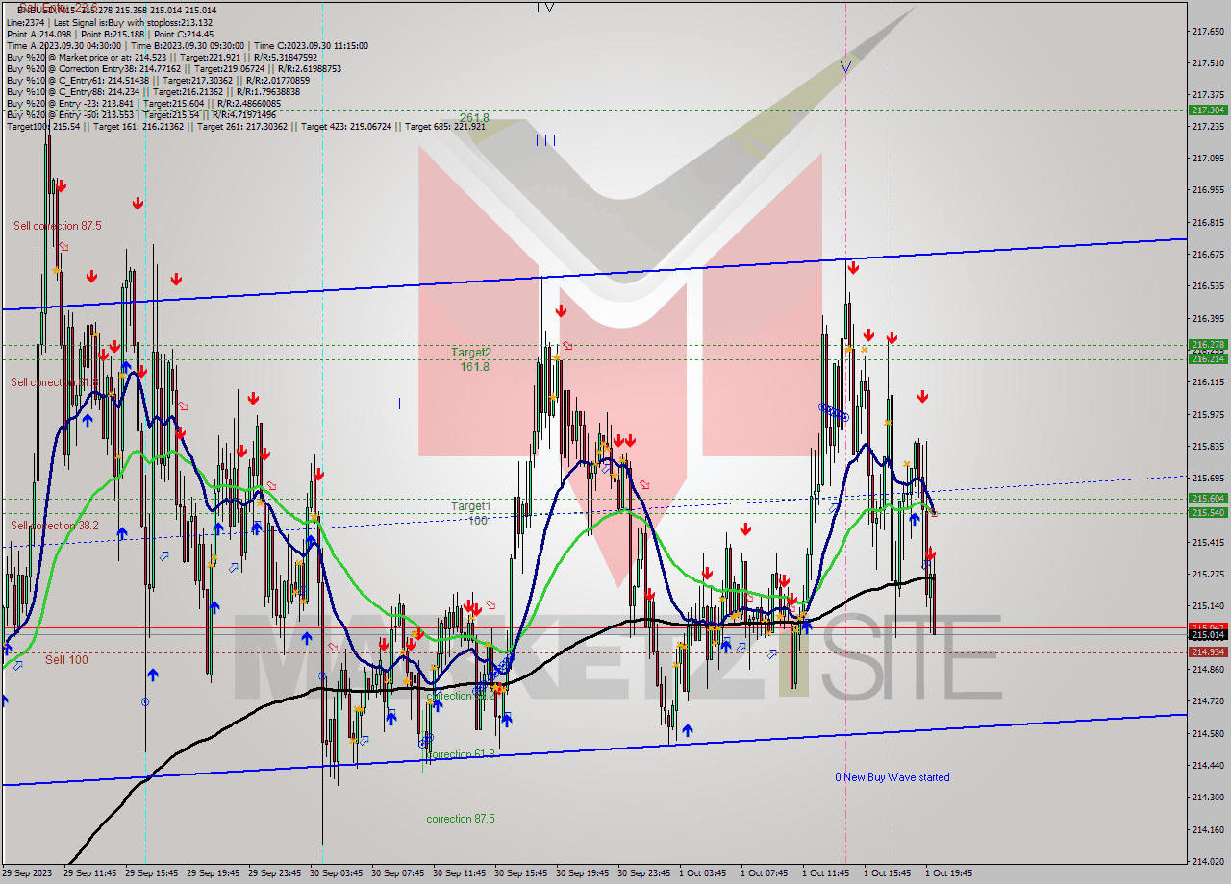Click the 214.580 price axis value
This screenshot has width=1231, height=884.
click(x=1208, y=733)
